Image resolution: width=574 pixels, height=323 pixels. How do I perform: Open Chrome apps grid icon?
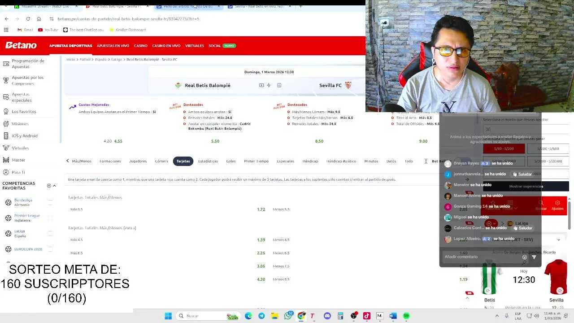[x=6, y=30]
